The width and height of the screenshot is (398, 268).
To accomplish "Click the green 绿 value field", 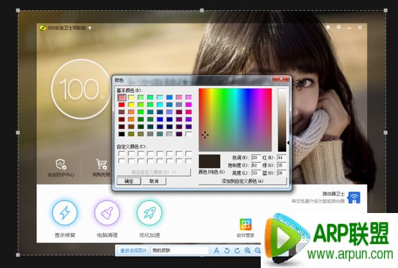I will [282, 166].
